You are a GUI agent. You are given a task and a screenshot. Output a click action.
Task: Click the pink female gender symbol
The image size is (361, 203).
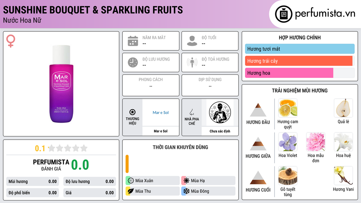point(11,41)
